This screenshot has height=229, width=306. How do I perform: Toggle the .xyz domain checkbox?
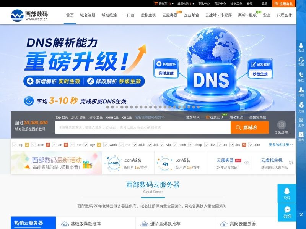pos(86,145)
